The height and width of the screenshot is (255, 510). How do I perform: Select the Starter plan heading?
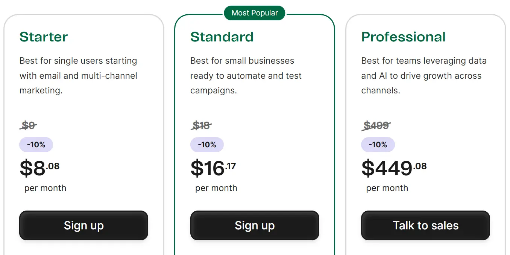tap(44, 37)
